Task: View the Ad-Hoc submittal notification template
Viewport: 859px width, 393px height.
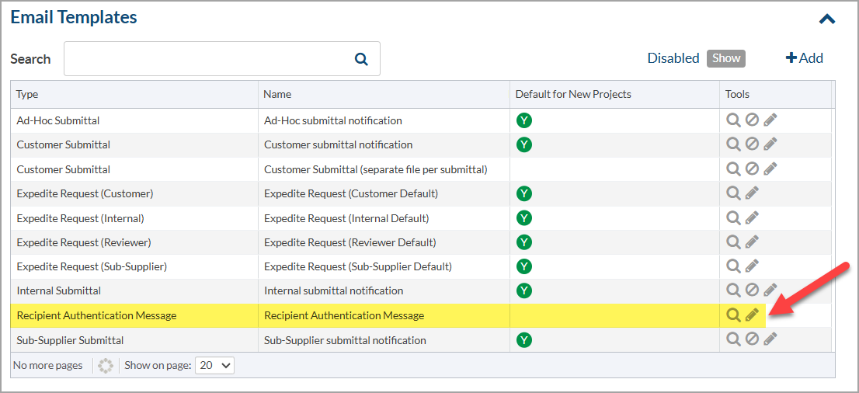Action: [733, 120]
